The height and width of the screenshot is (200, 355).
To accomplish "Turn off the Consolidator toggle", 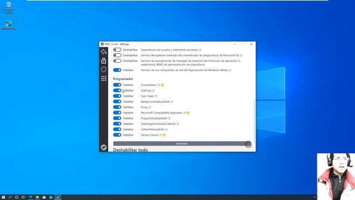I will click(117, 85).
